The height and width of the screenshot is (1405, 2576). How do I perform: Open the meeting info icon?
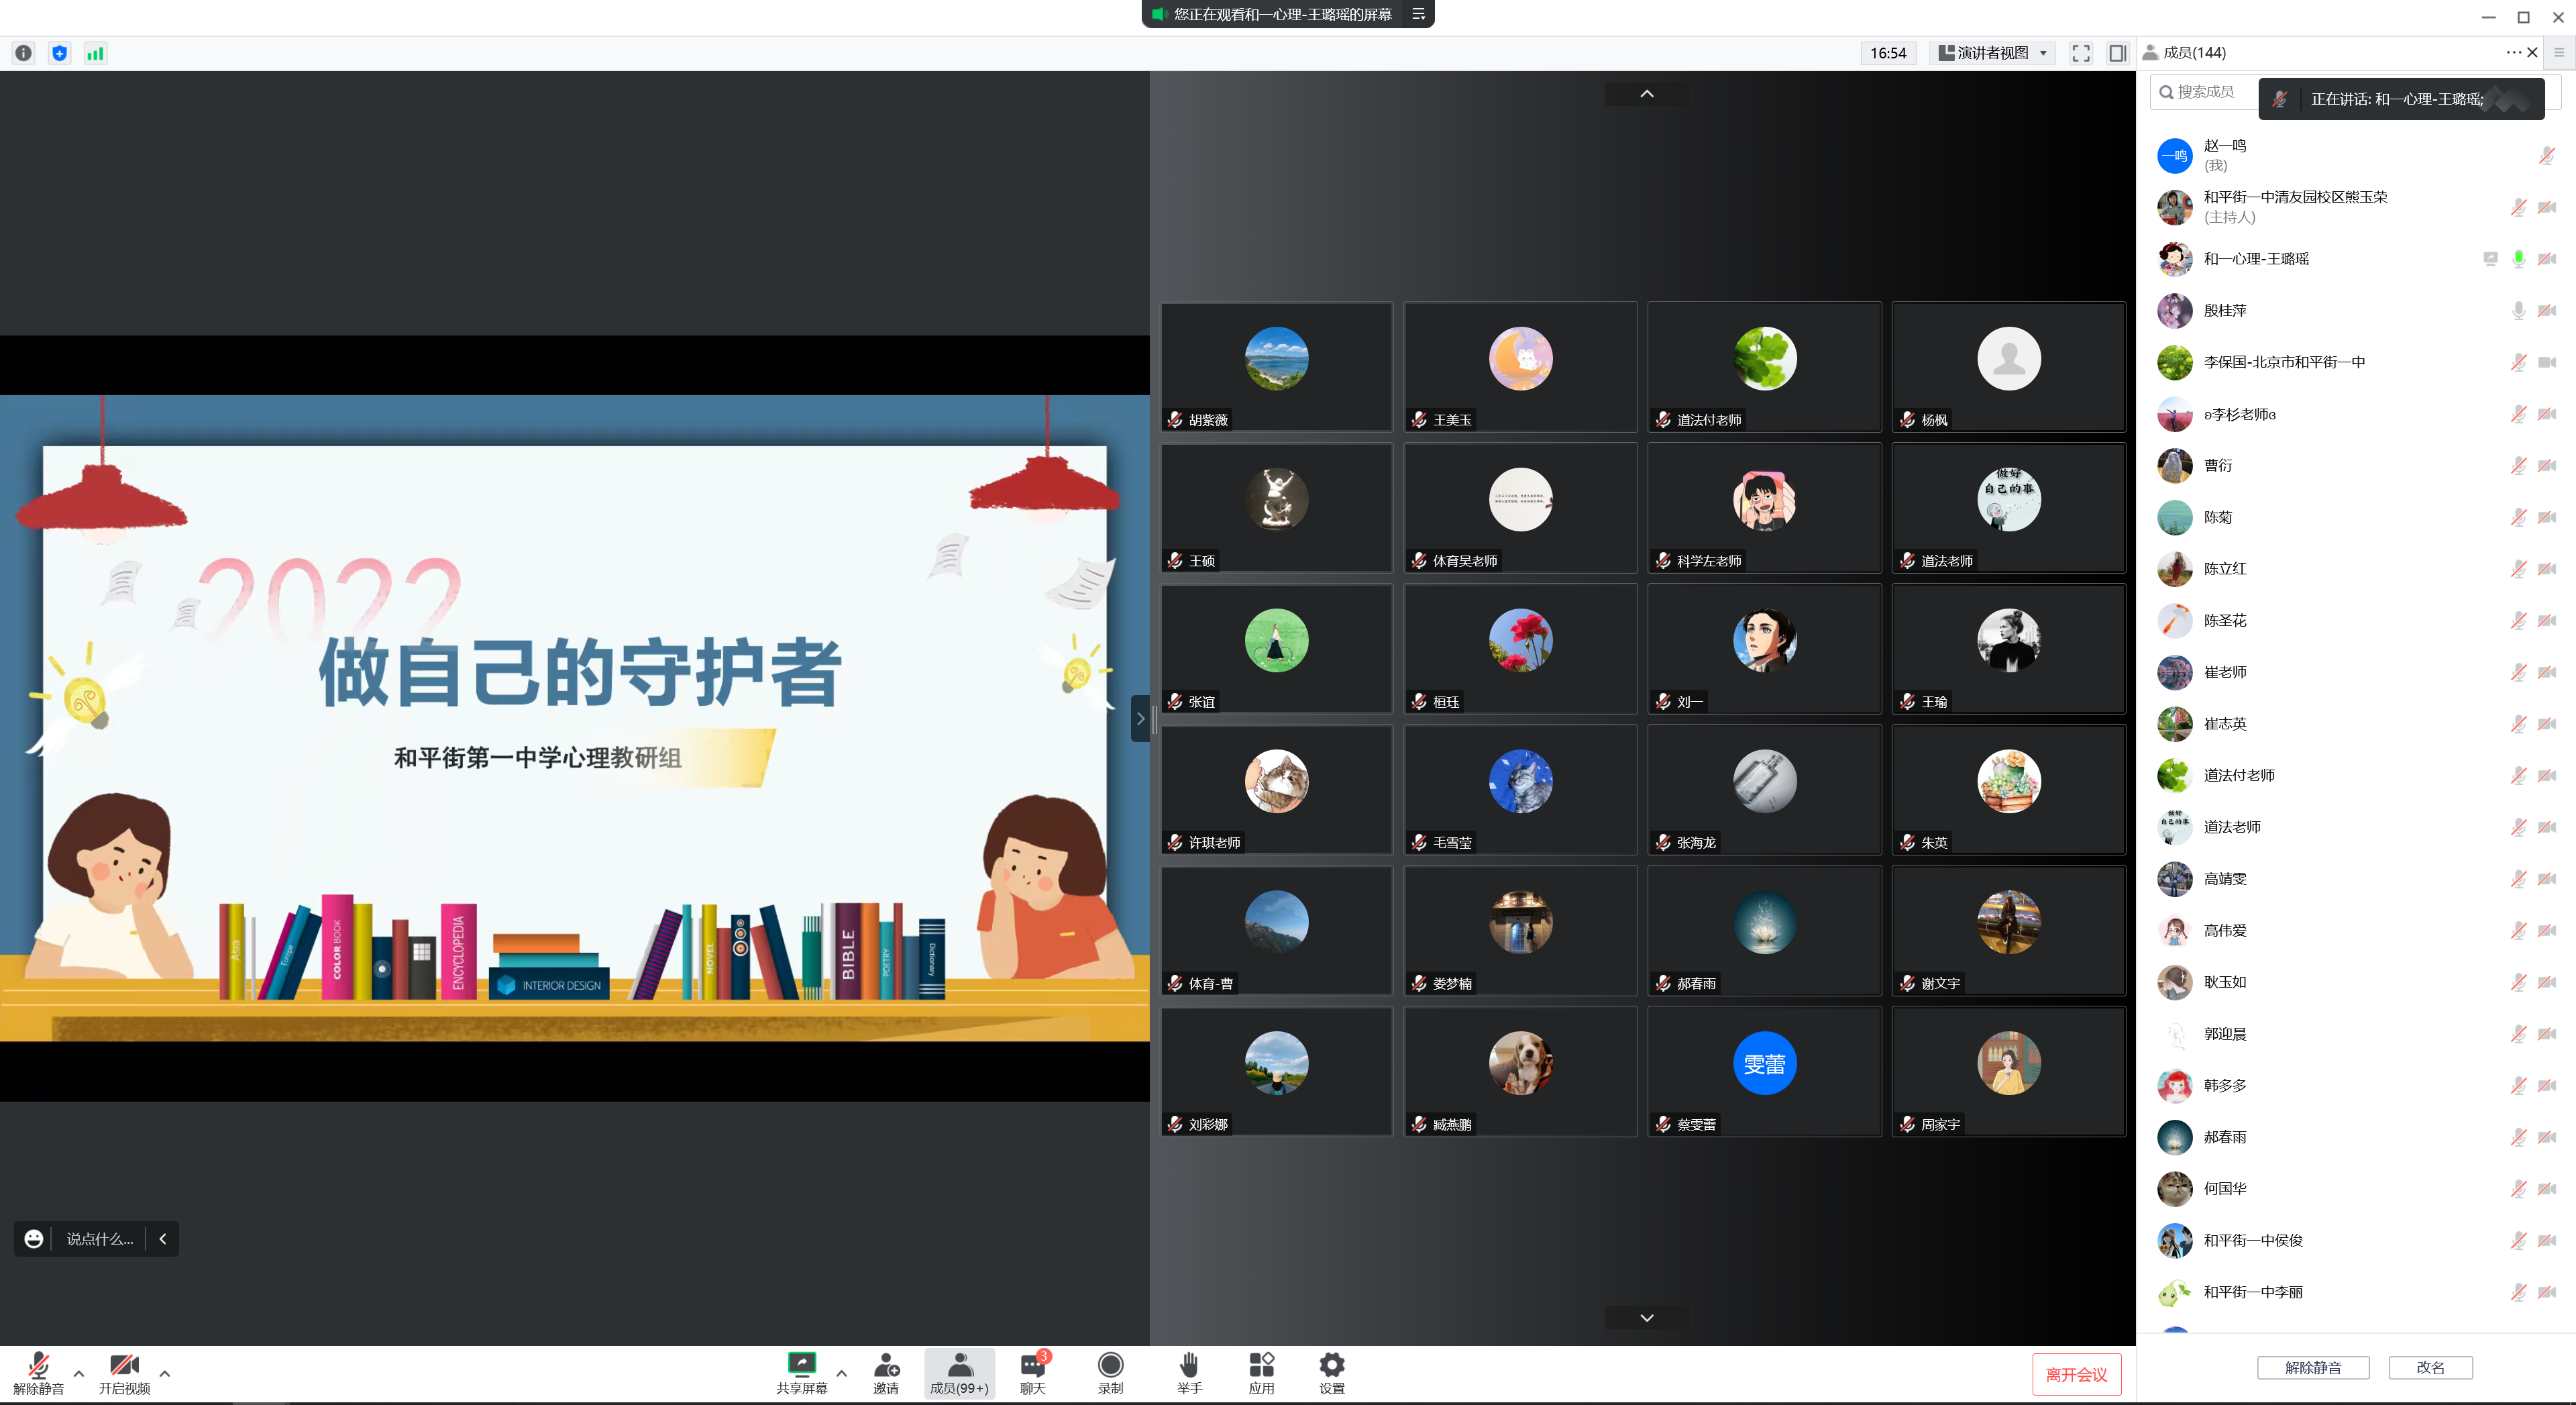tap(24, 53)
